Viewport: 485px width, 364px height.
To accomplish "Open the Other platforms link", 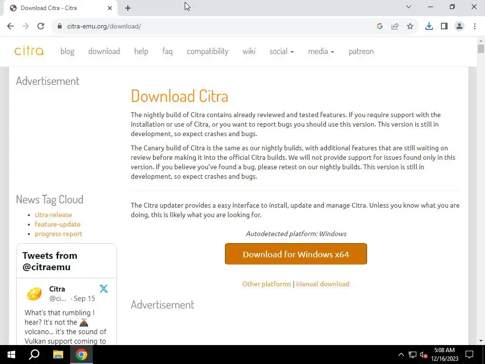I will point(266,284).
